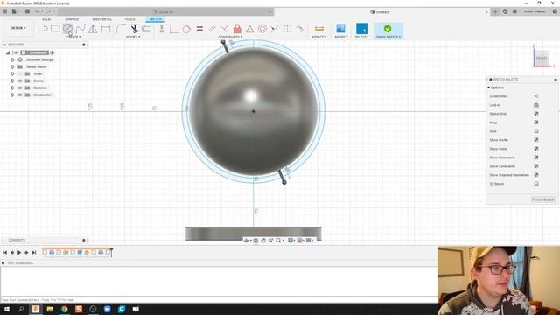Expand the Named Views tree node

(12, 66)
